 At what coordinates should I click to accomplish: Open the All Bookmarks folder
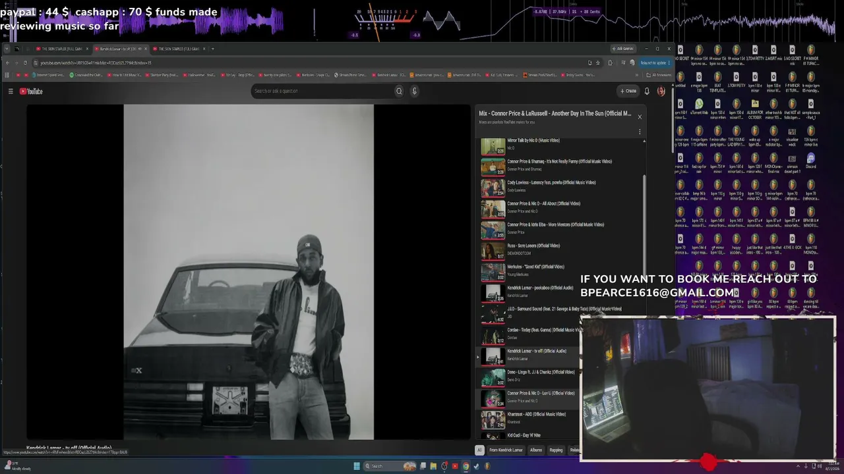pos(659,75)
